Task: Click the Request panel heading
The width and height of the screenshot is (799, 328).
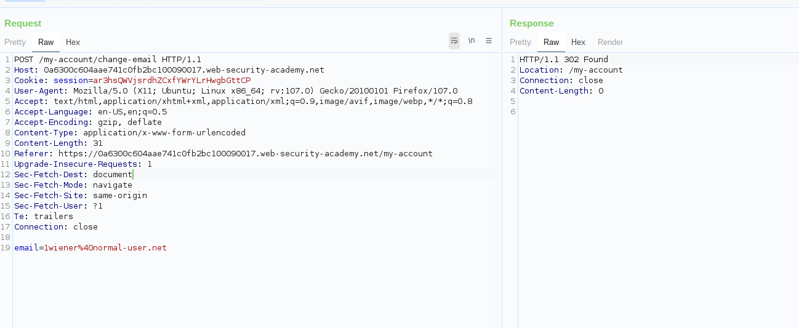Action: (23, 23)
